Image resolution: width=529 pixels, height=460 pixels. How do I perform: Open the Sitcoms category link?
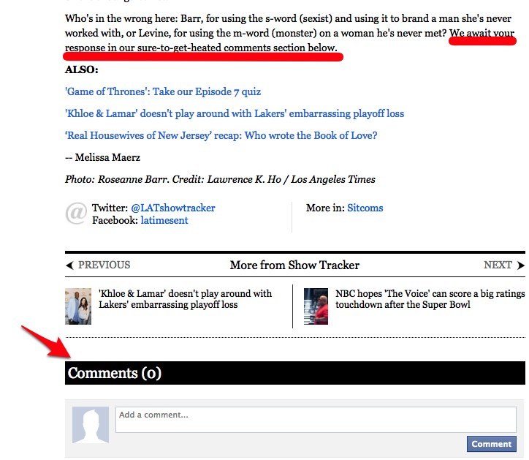click(x=365, y=208)
